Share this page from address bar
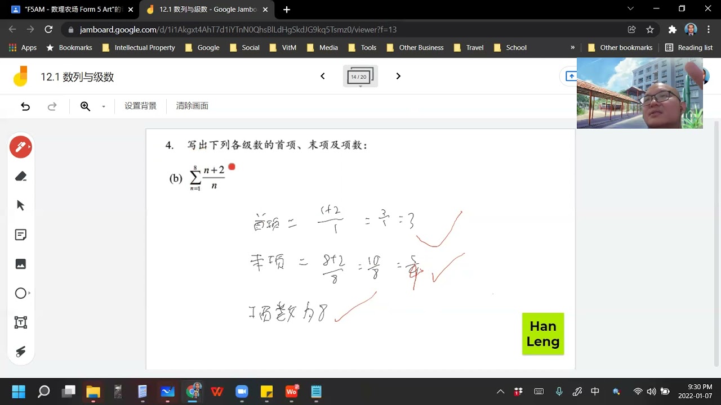The height and width of the screenshot is (405, 721). [x=632, y=29]
